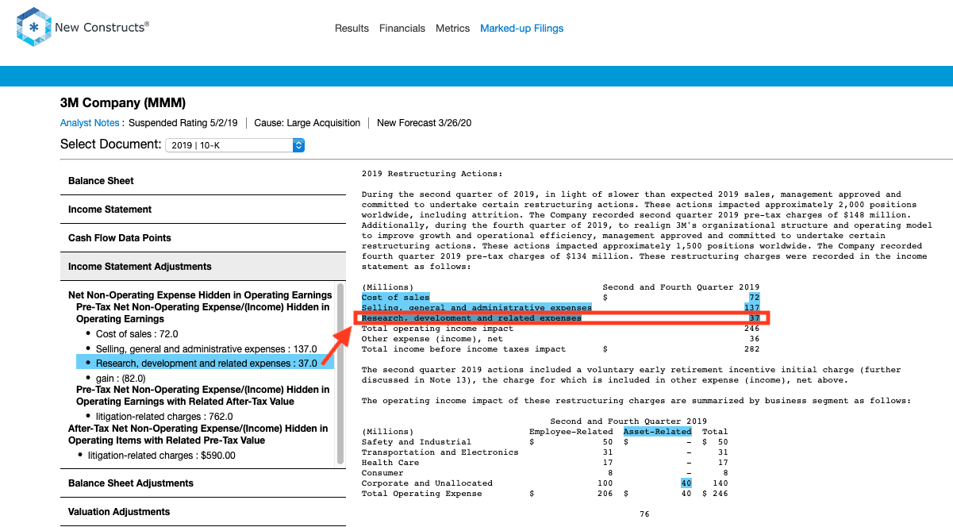The image size is (953, 527).
Task: Click Transportation and Electronics segment row
Action: pyautogui.click(x=544, y=452)
